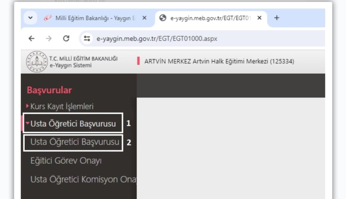Open Usta Öğretici Komisyon Onayı
The height and width of the screenshot is (199, 346).
[x=83, y=179]
